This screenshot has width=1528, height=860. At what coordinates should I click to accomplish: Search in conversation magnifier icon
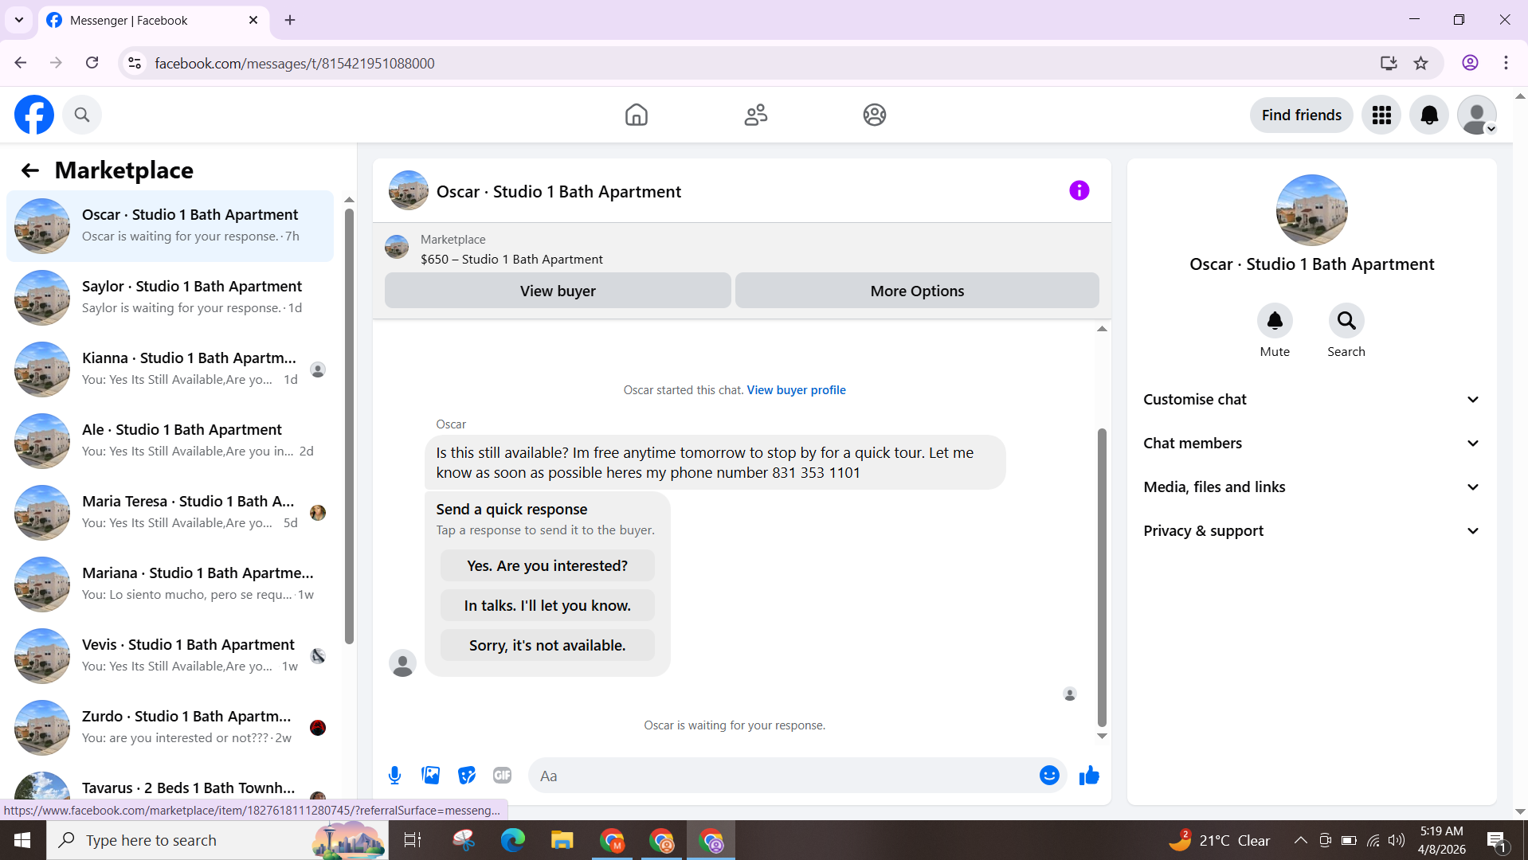coord(1346,320)
